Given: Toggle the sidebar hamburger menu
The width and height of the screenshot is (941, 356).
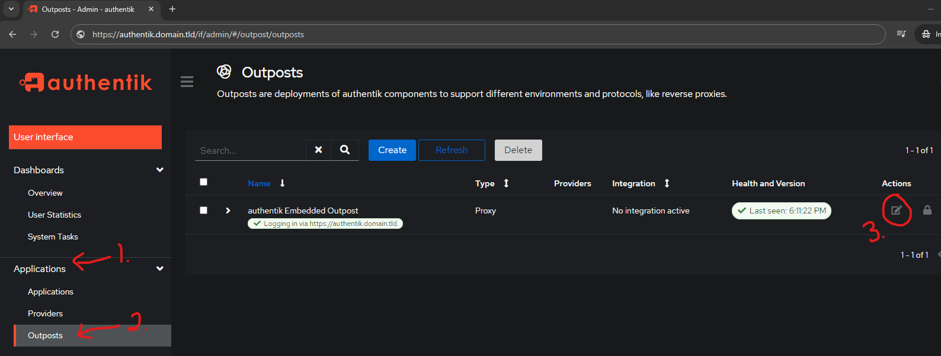Looking at the screenshot, I should [x=187, y=82].
